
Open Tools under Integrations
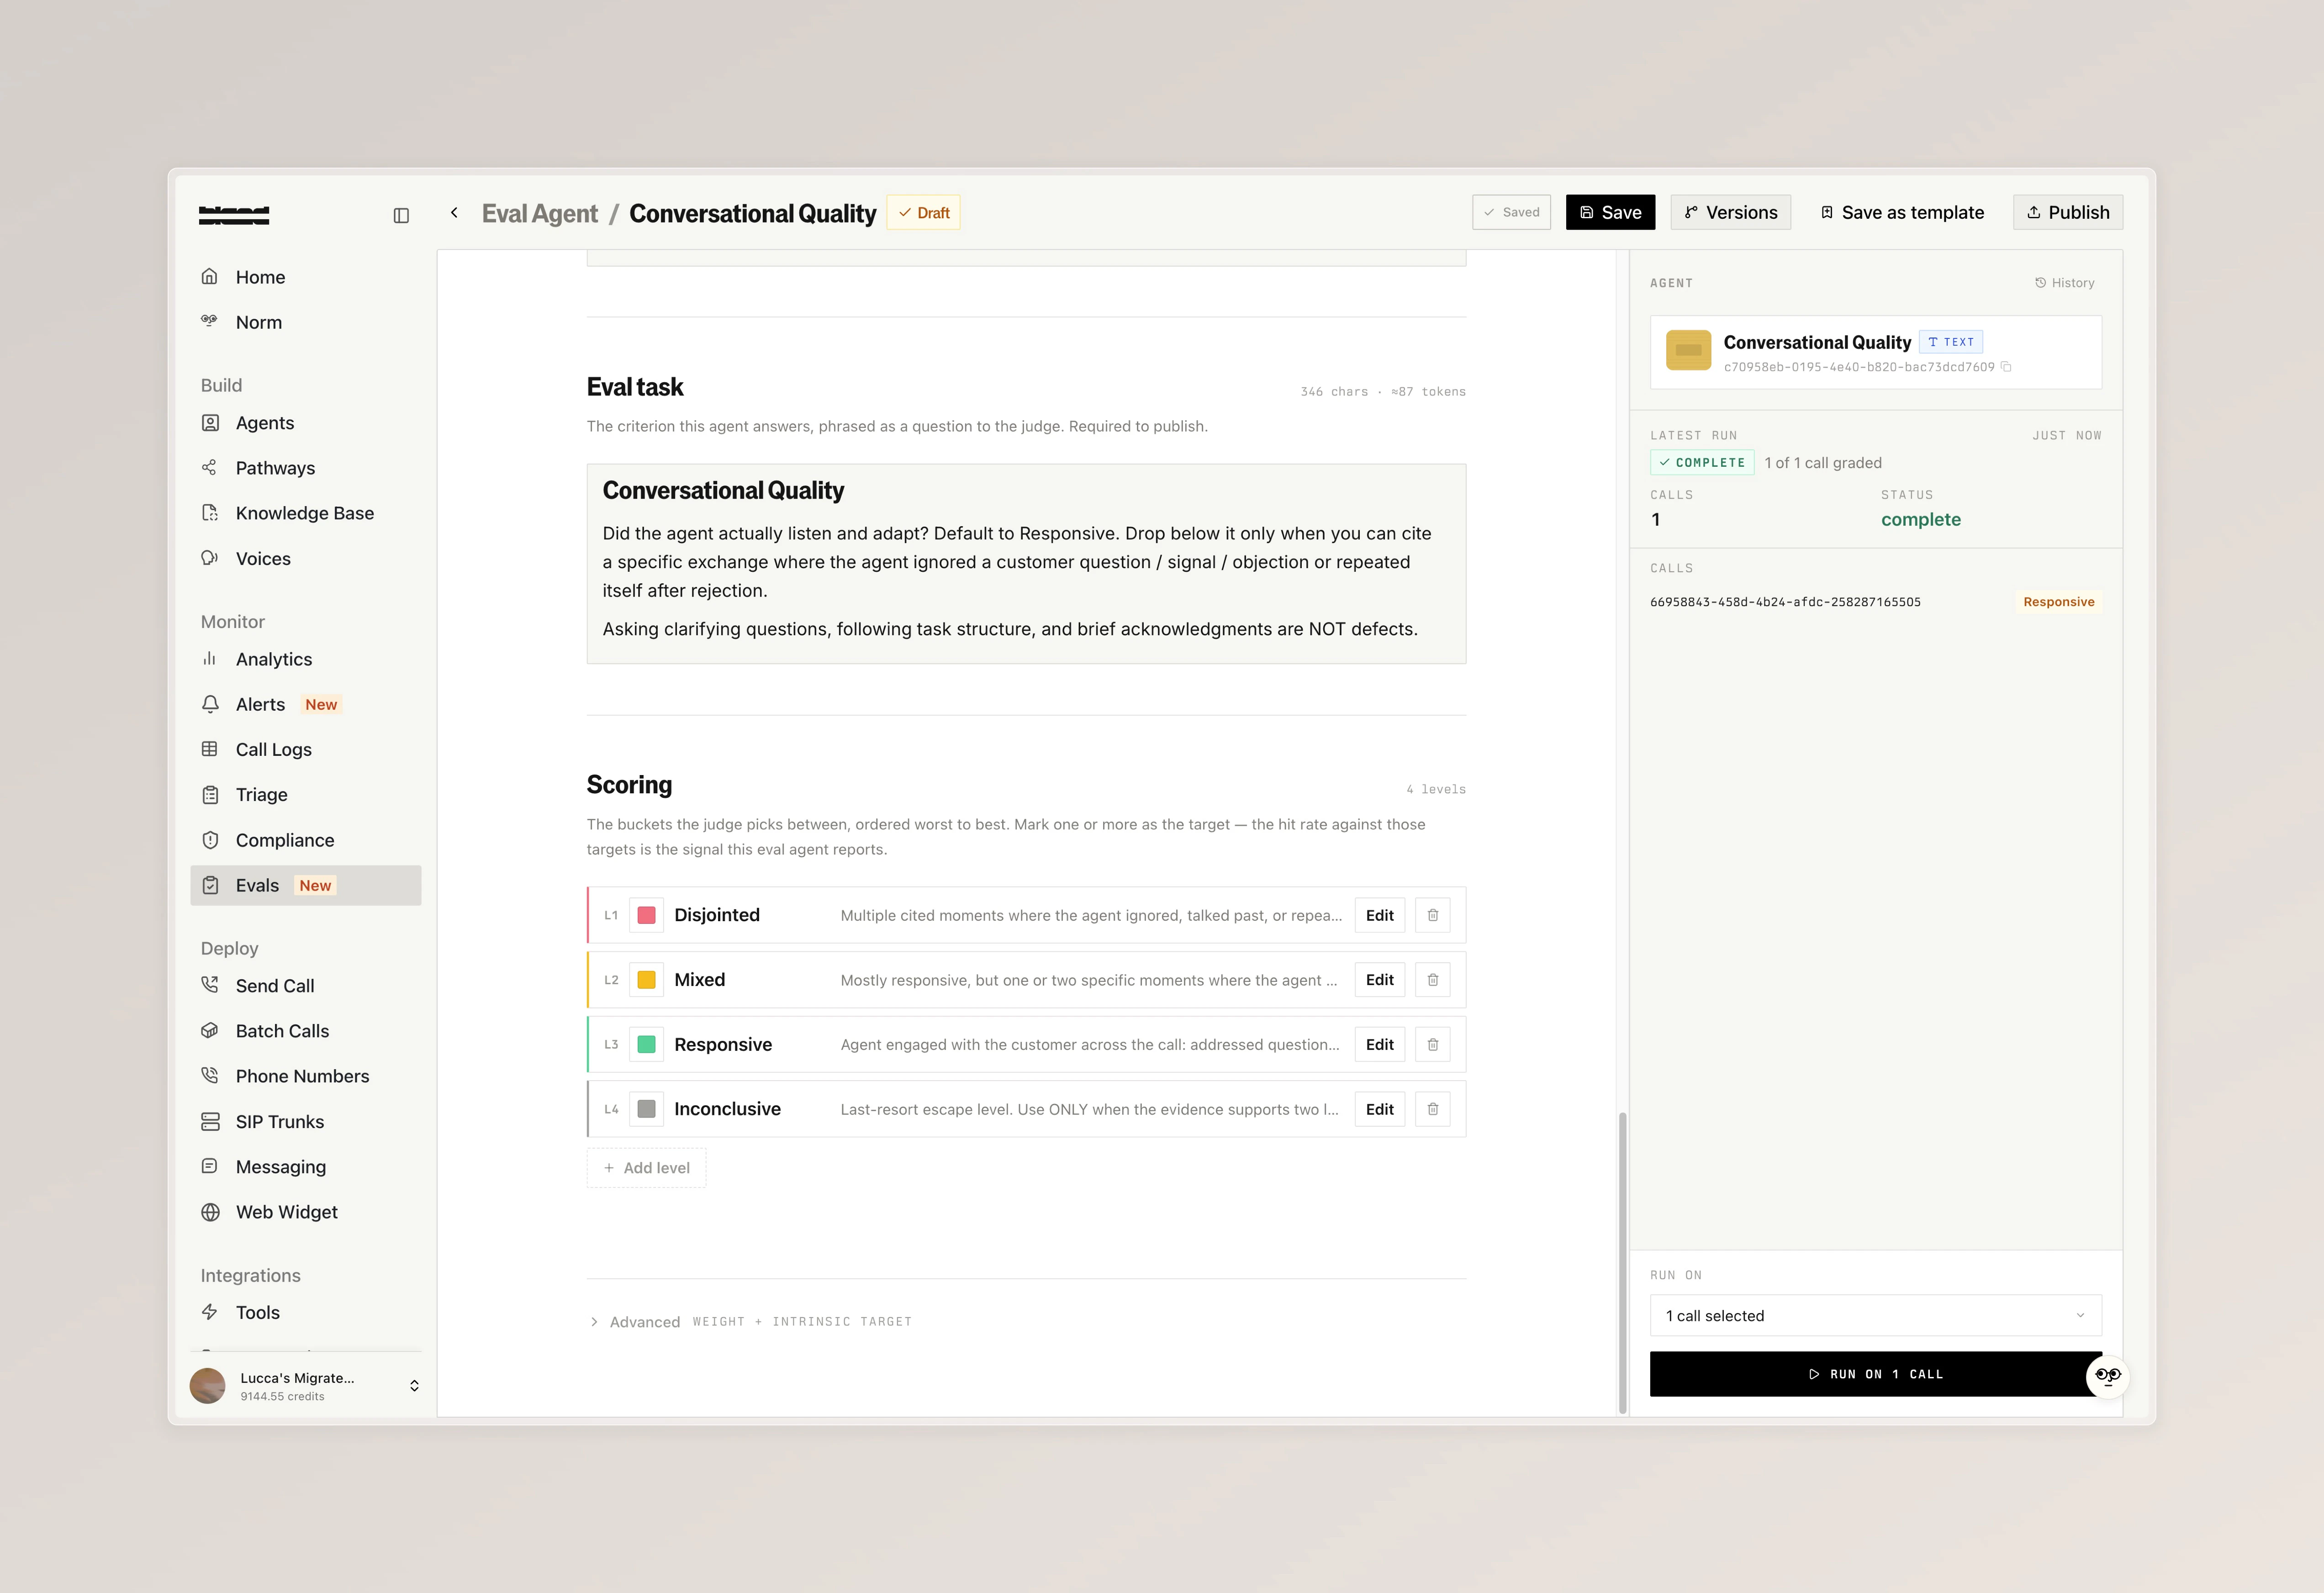305,1312
